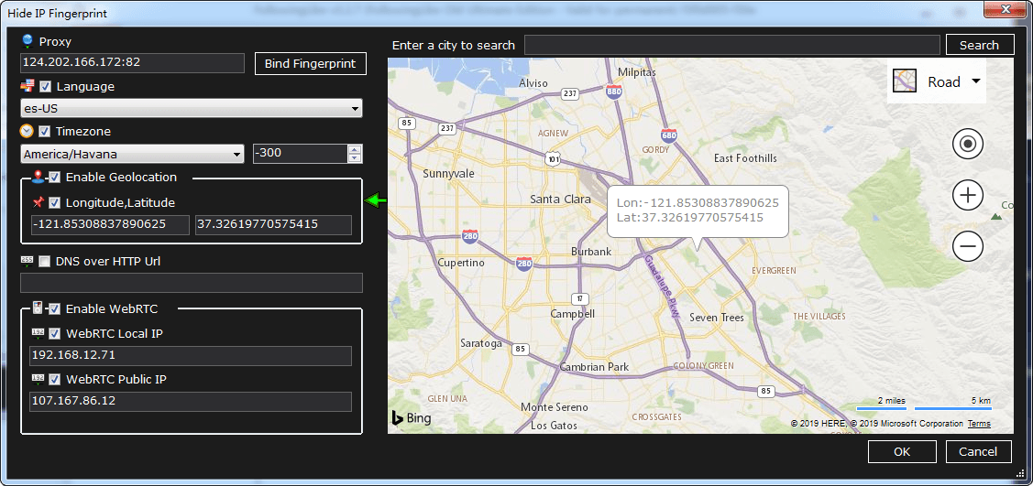Increase the timezone offset with up stepper
This screenshot has width=1033, height=486.
point(355,149)
